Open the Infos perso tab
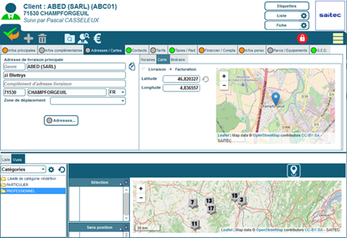This screenshot has width=347, height=238. (x=252, y=50)
